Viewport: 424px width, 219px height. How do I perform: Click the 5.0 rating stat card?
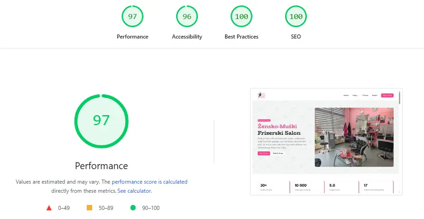click(340, 187)
